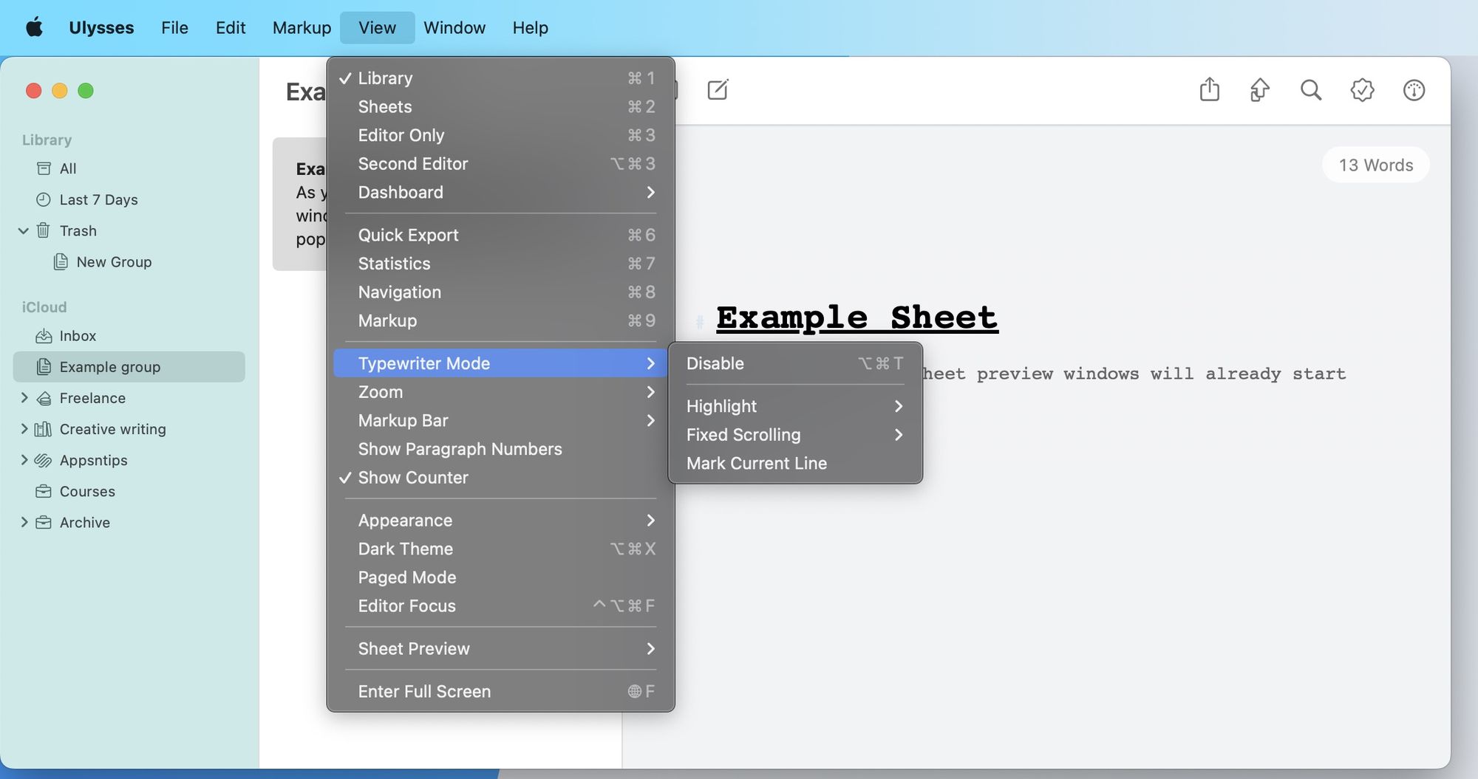This screenshot has height=779, width=1478.
Task: Choose Disable in Typewriter Mode submenu
Action: pyautogui.click(x=715, y=363)
